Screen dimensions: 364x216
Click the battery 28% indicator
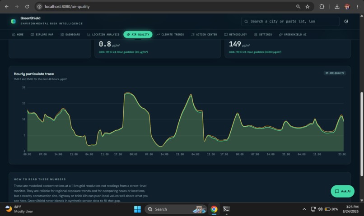coord(331,209)
